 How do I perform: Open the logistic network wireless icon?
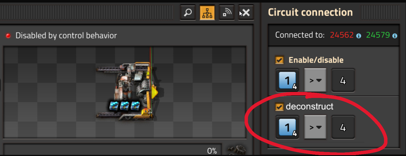pyautogui.click(x=227, y=13)
